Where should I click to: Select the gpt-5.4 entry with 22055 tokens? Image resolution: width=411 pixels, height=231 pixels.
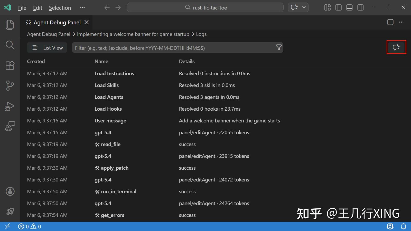216,132
